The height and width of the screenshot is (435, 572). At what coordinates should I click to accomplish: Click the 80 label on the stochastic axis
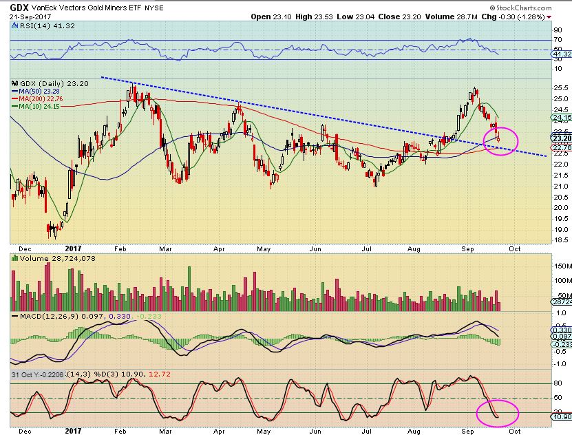(x=558, y=383)
